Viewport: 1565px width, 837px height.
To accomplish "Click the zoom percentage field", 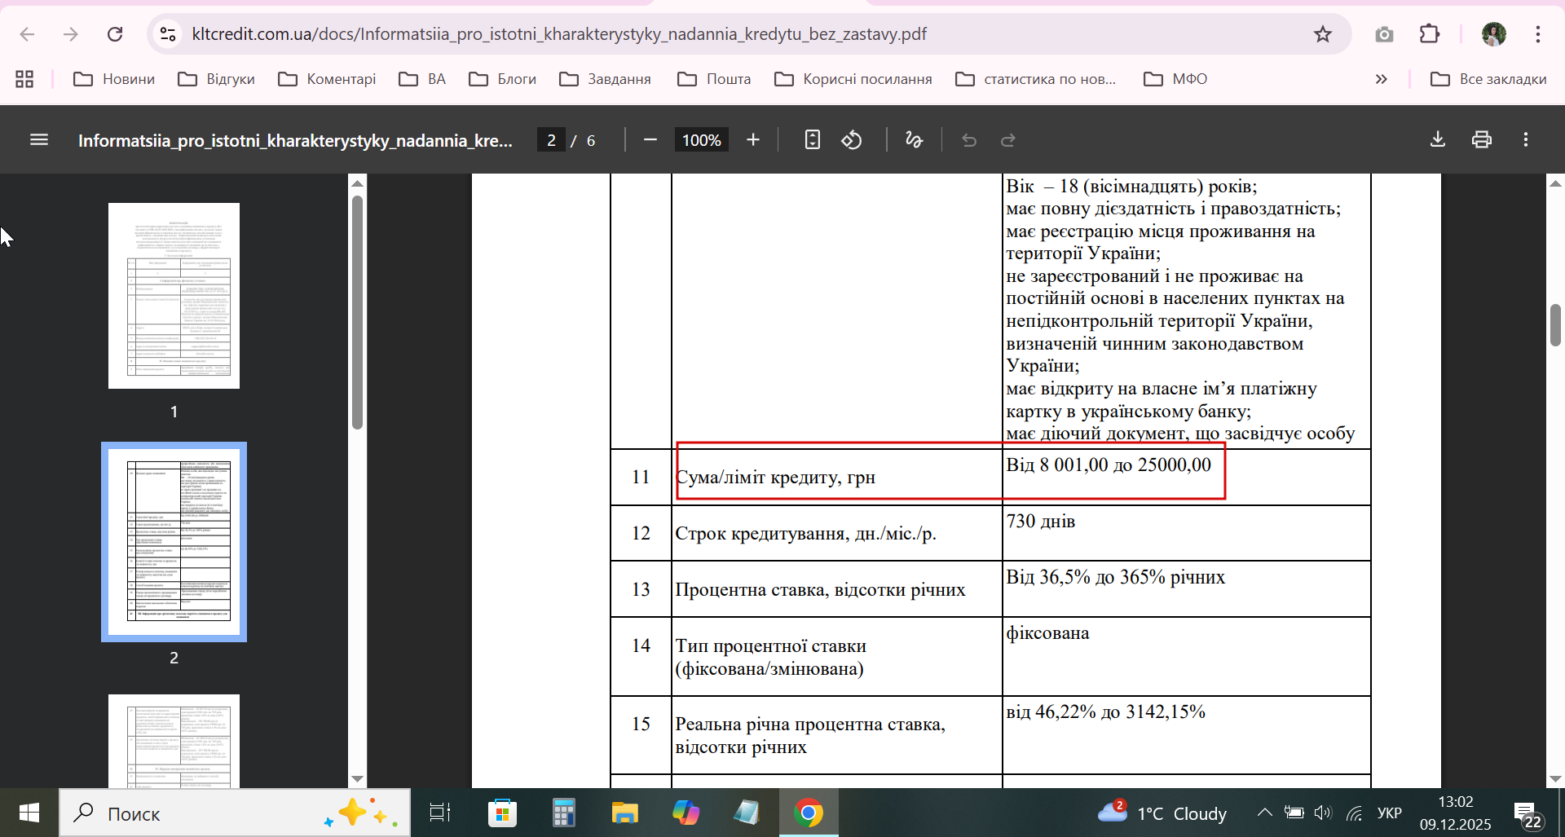I will (x=701, y=140).
